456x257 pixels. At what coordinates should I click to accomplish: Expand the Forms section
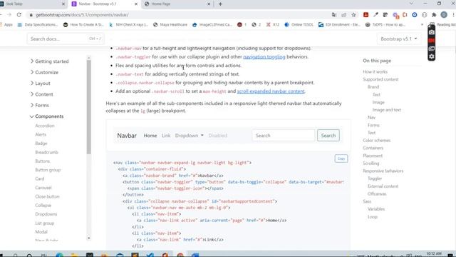[40, 105]
